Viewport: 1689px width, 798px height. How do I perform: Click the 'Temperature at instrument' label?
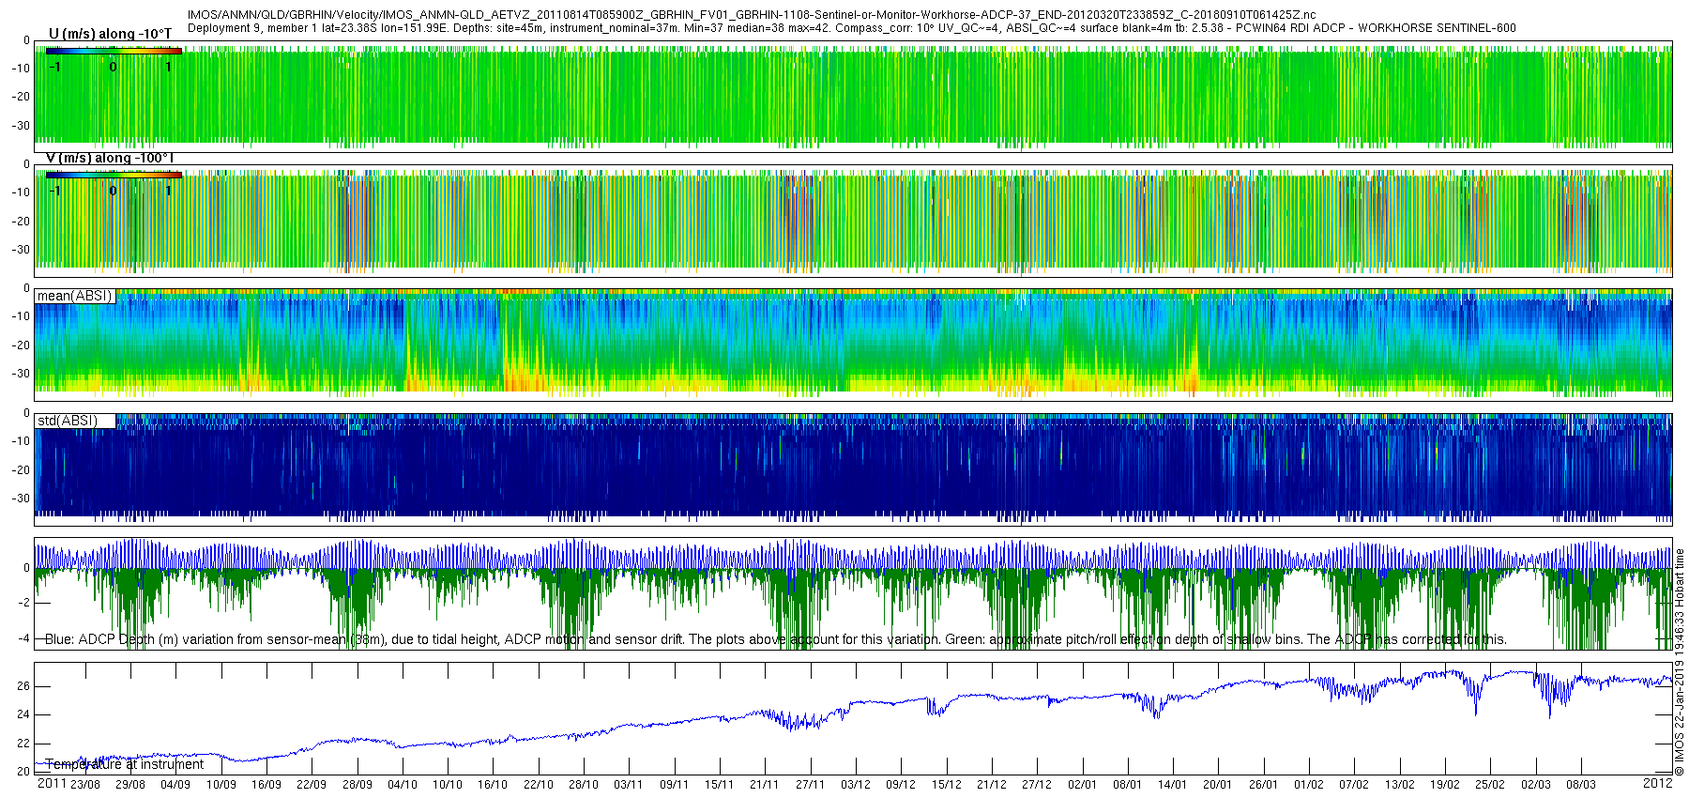[124, 764]
